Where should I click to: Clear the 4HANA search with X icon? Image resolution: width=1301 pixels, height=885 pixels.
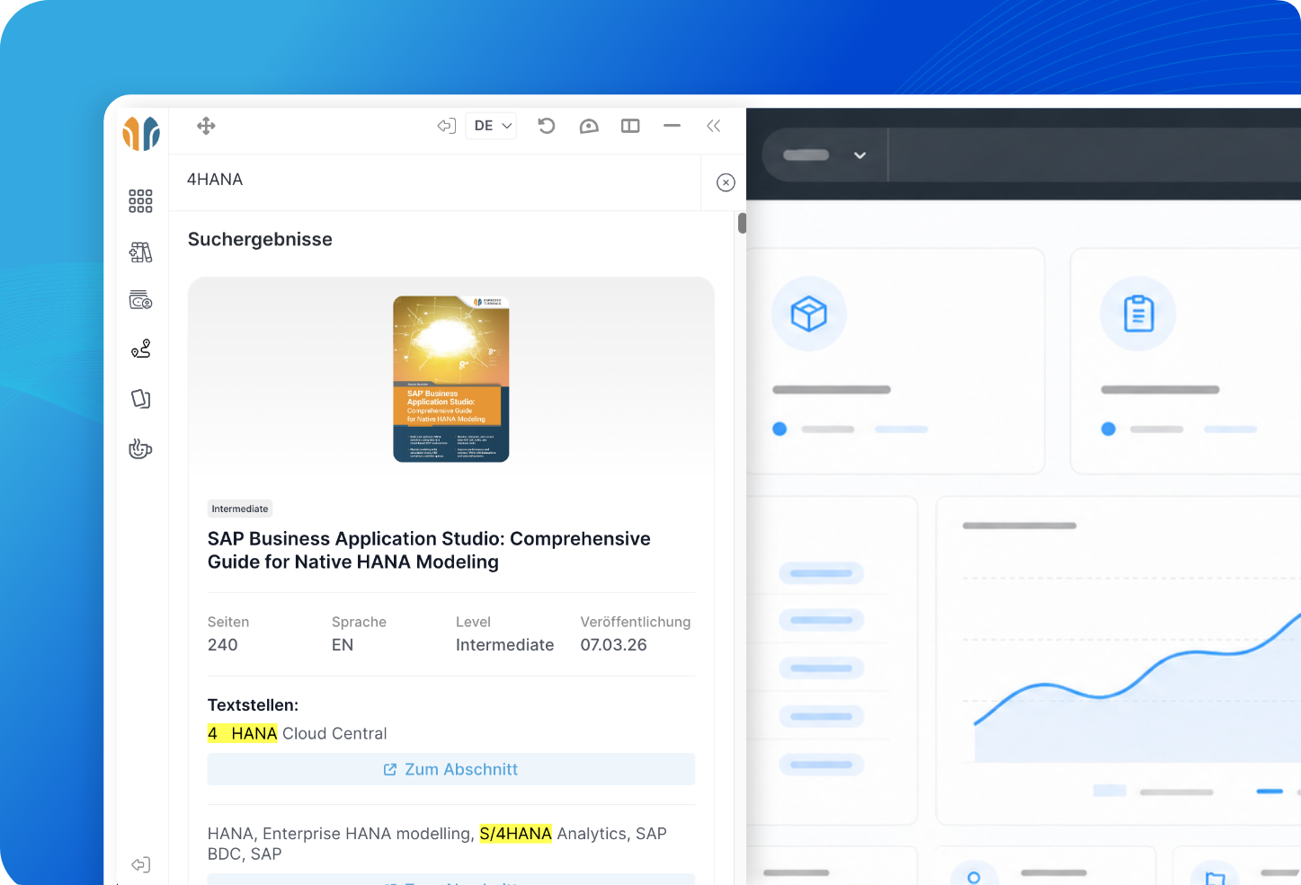tap(726, 182)
